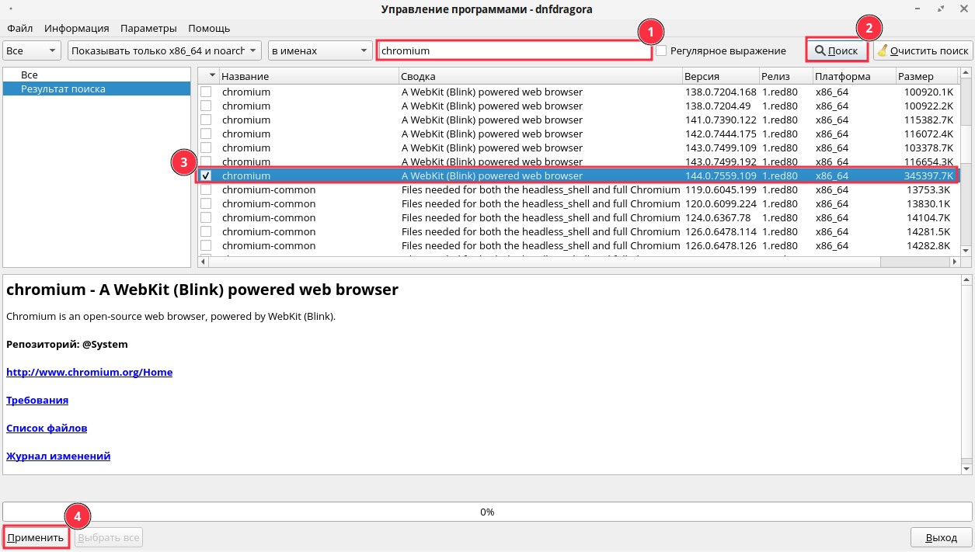Click the description panel scrollbar up arrow
The width and height of the screenshot is (975, 552).
pos(966,279)
